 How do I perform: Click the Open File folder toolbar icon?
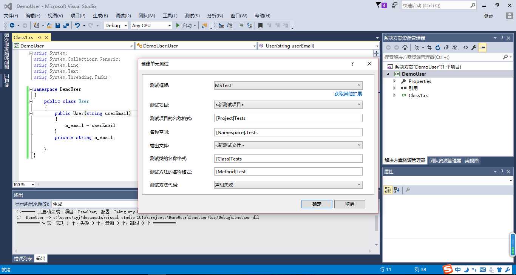click(x=49, y=26)
